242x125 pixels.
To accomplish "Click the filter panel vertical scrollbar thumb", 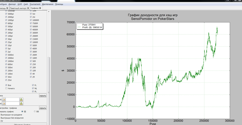I will (49, 91).
